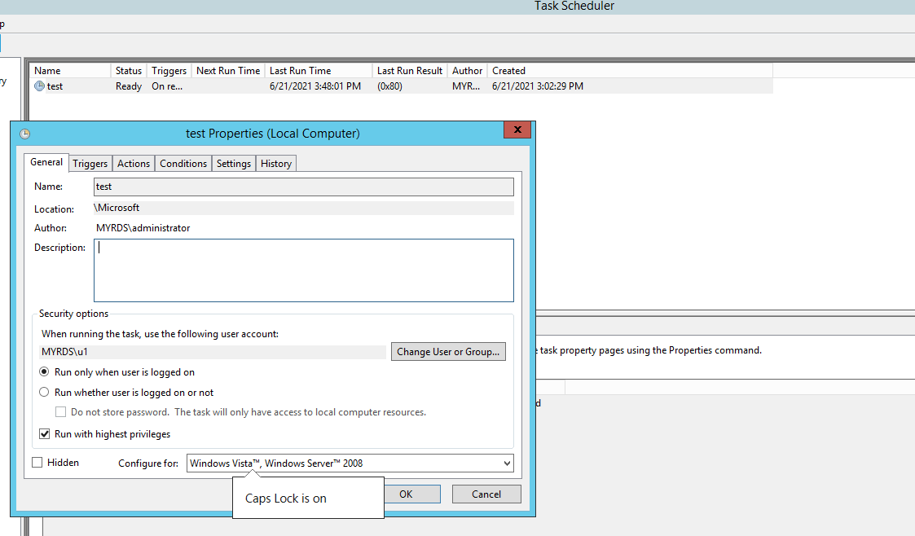
Task: Select 'Run only when user is logged on'
Action: click(x=44, y=371)
